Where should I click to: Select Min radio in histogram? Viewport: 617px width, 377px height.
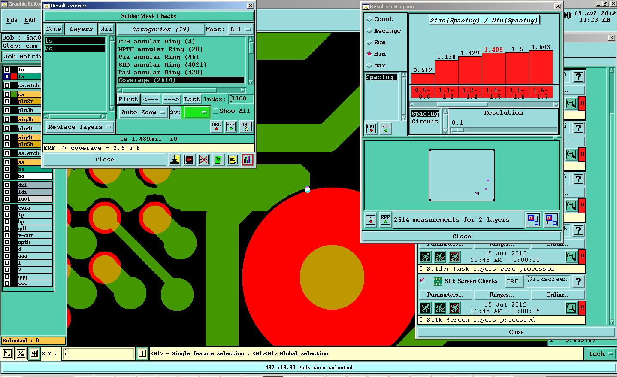pyautogui.click(x=369, y=54)
